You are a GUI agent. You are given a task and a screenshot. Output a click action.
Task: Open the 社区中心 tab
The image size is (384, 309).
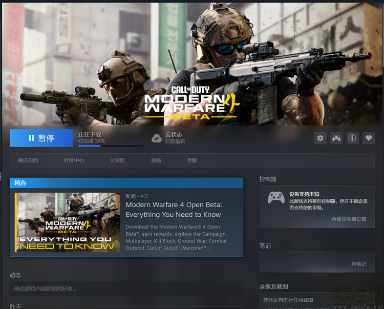[74, 160]
